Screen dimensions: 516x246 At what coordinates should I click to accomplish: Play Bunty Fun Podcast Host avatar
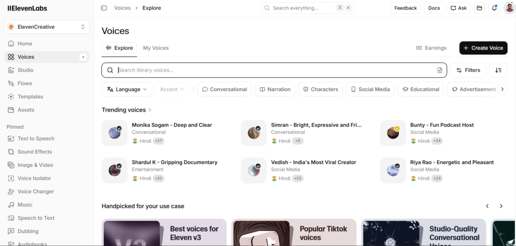coord(393,133)
